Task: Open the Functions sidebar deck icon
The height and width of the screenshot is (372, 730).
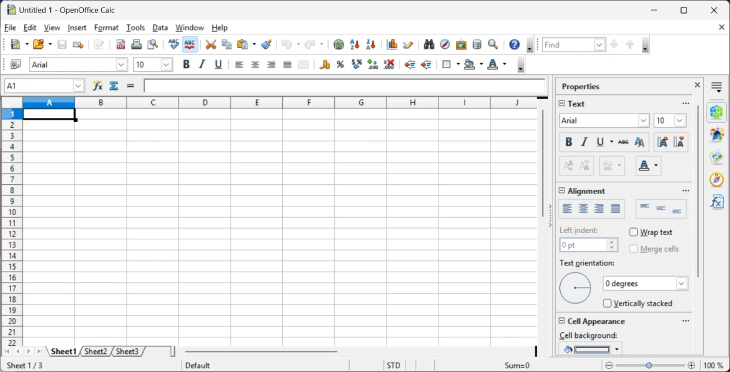Action: click(x=716, y=201)
